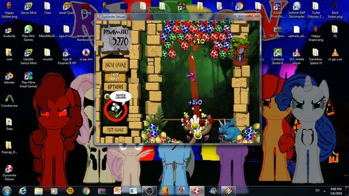Open the Play iWin Games shortcut
Screen dimensions: 349x196
[28, 33]
